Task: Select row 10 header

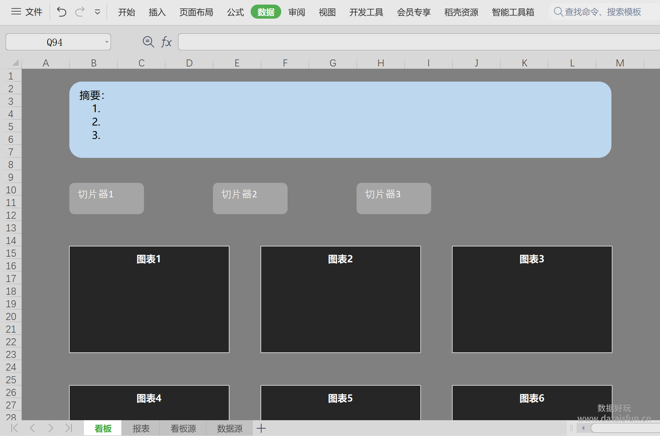Action: pos(11,190)
